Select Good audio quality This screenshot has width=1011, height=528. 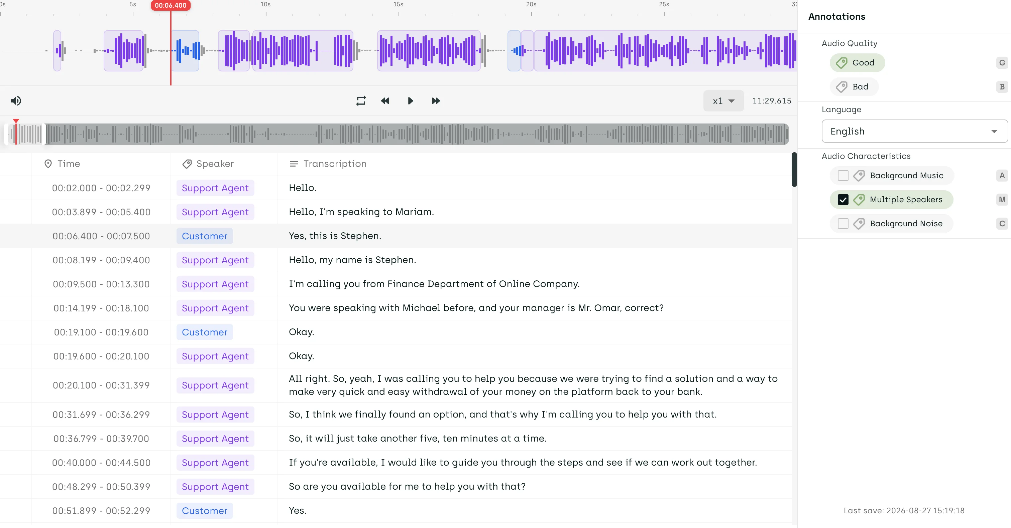click(x=857, y=63)
